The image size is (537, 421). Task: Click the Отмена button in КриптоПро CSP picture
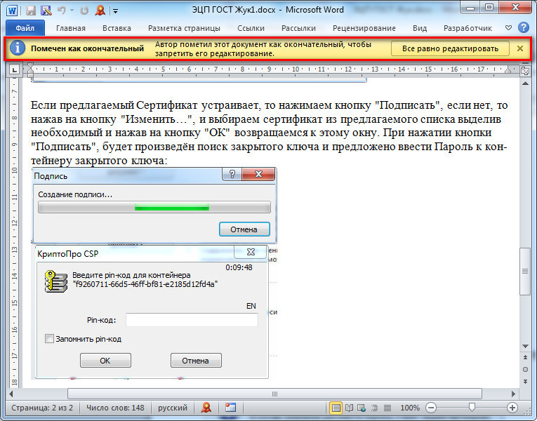pyautogui.click(x=196, y=361)
